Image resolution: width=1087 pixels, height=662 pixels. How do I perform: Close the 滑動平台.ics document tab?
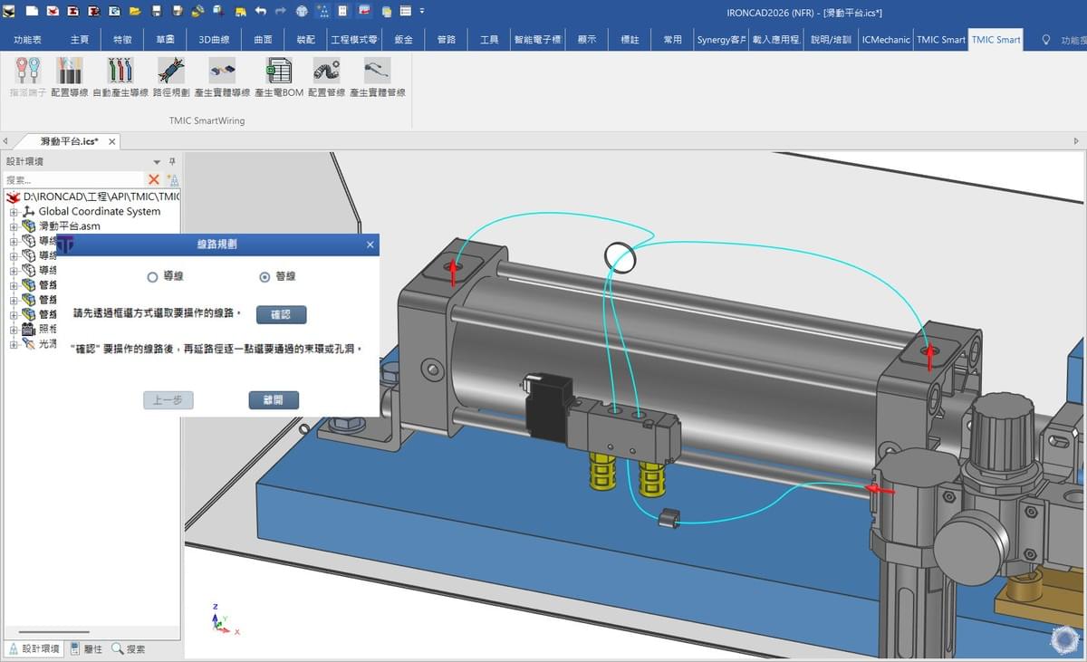tap(112, 141)
